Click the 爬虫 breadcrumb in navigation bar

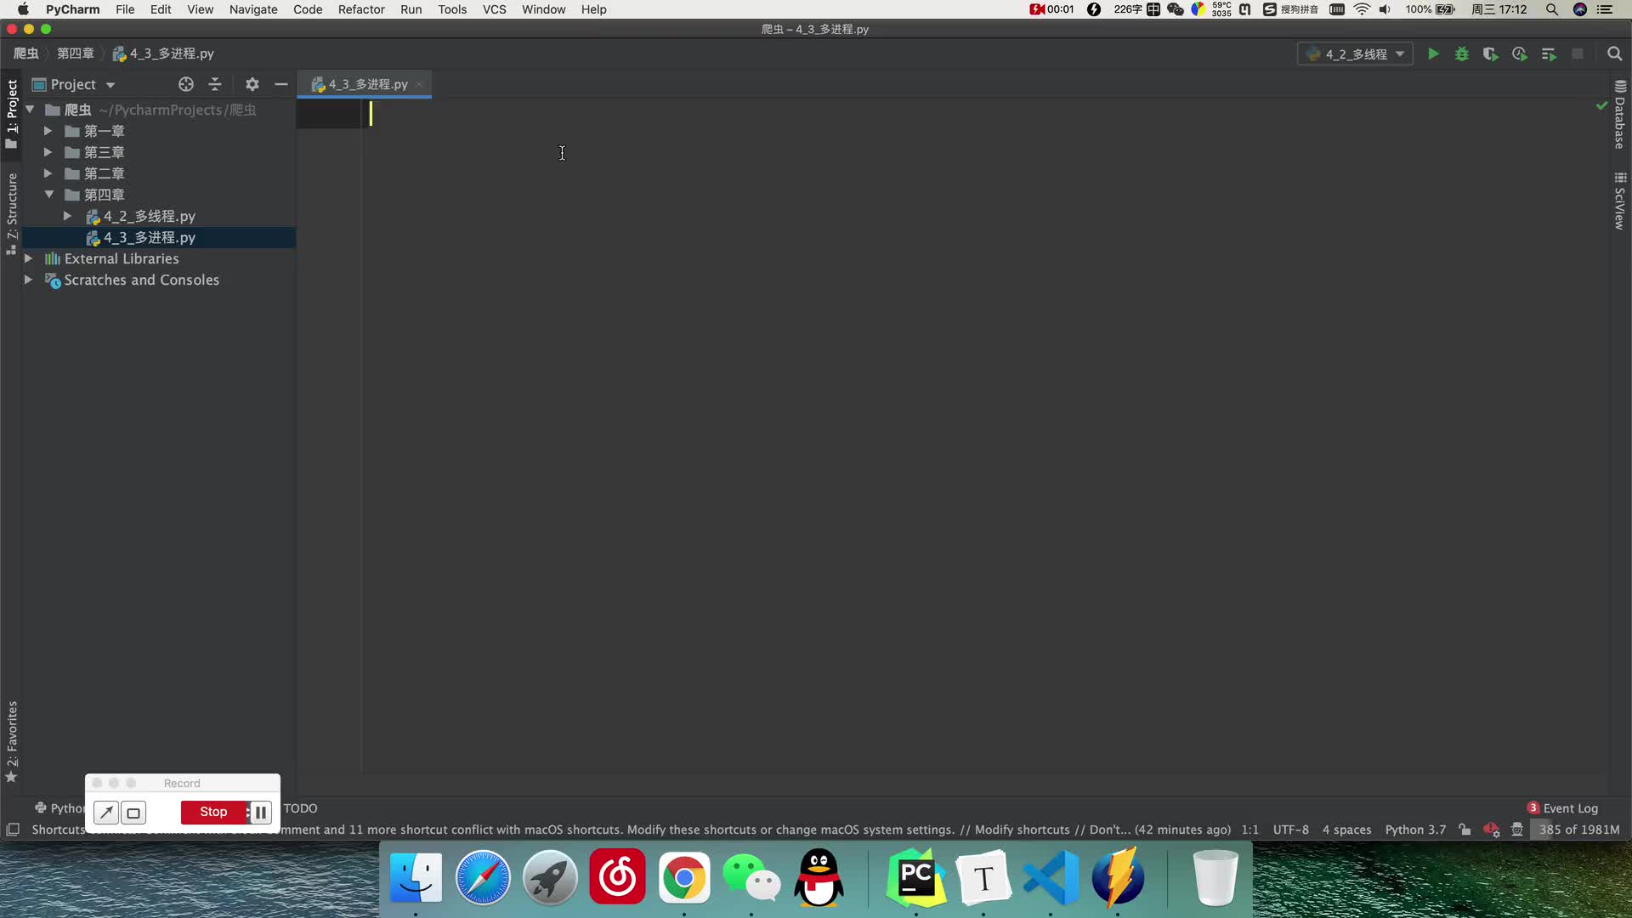(x=26, y=54)
